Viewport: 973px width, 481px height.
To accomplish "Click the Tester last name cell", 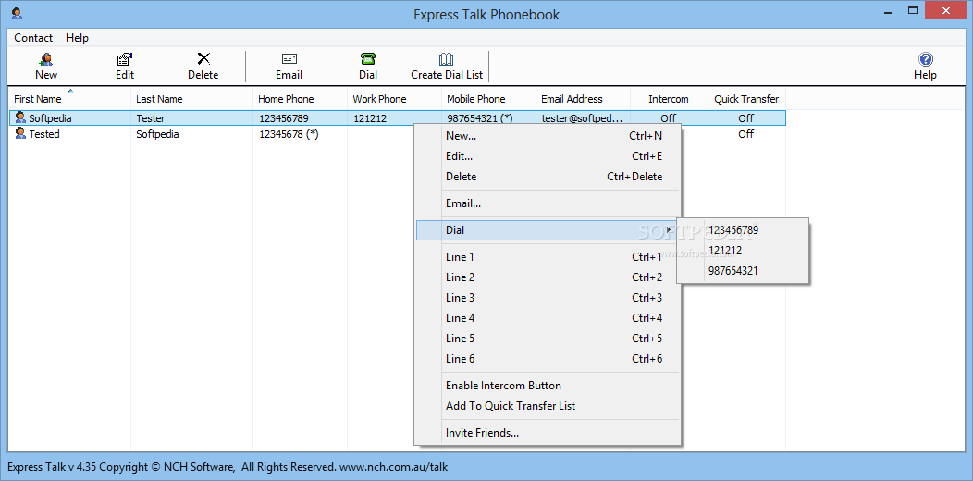I will pyautogui.click(x=151, y=117).
